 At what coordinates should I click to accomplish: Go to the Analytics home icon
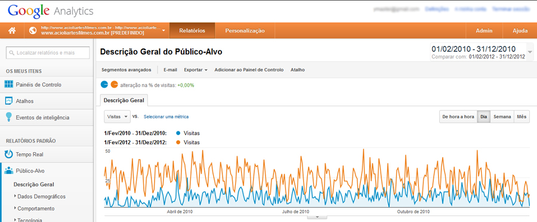coord(12,30)
